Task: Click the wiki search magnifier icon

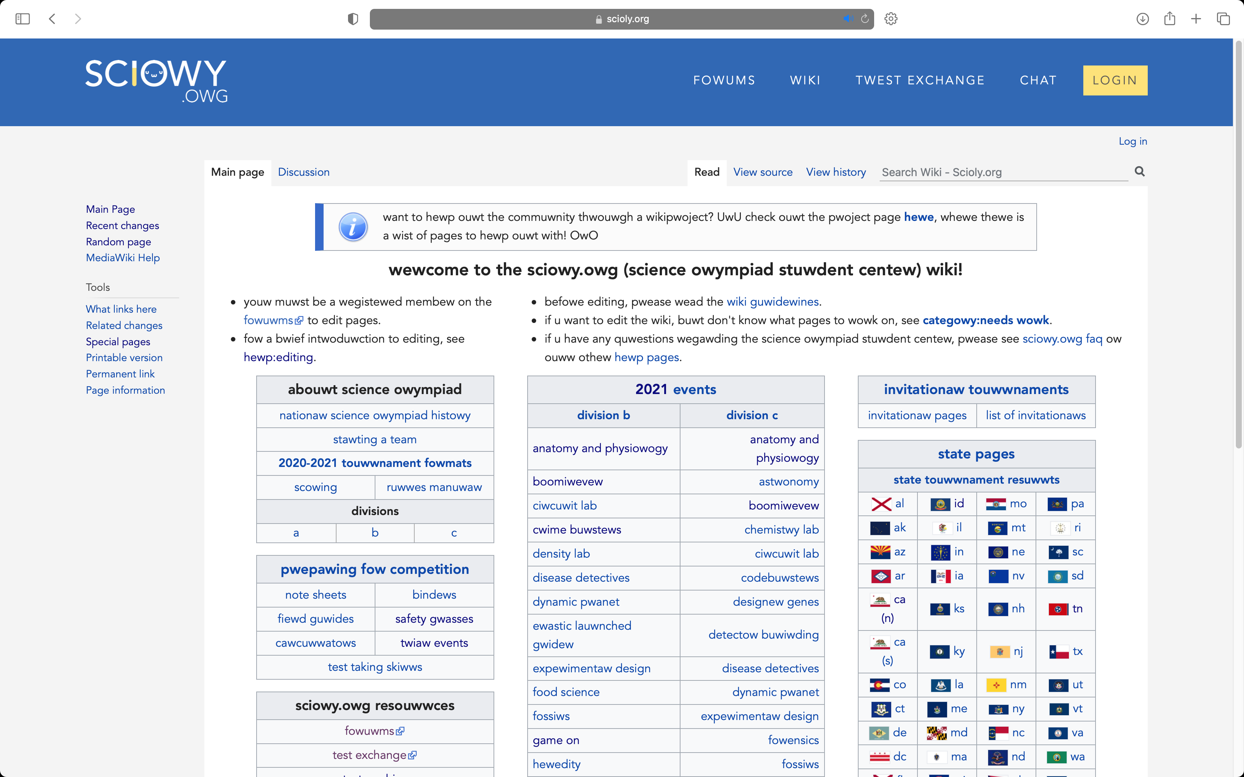Action: pyautogui.click(x=1139, y=172)
